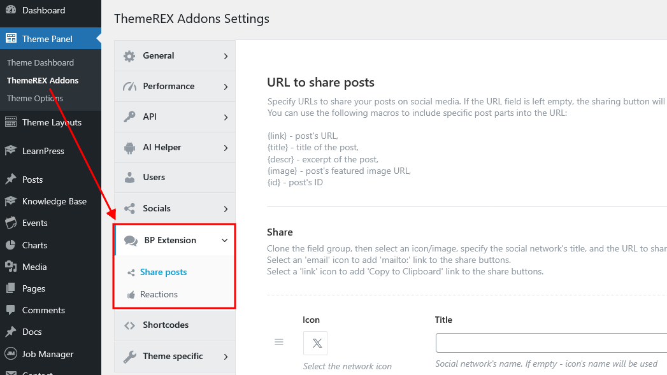Image resolution: width=667 pixels, height=375 pixels.
Task: Click the BP Extension chat bubbles icon
Action: [x=131, y=240]
